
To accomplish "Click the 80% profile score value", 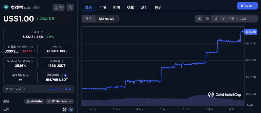I will pyautogui.click(x=68, y=89).
